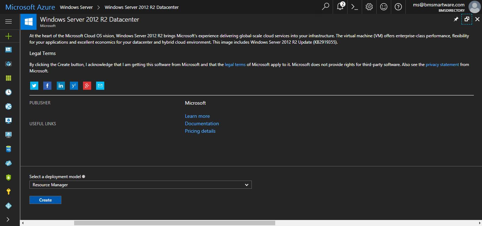Click the Microsoft publisher value
Screen dimensions: 482x226
(195, 103)
